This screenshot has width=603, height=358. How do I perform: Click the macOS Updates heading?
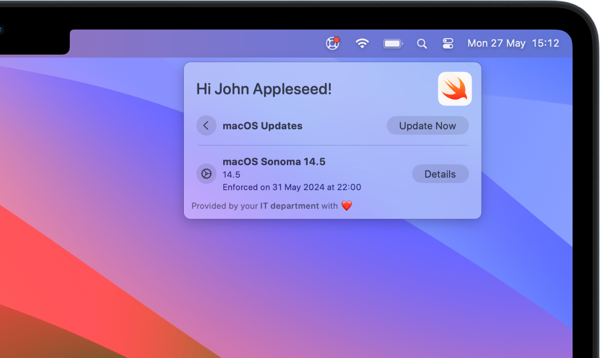[263, 126]
